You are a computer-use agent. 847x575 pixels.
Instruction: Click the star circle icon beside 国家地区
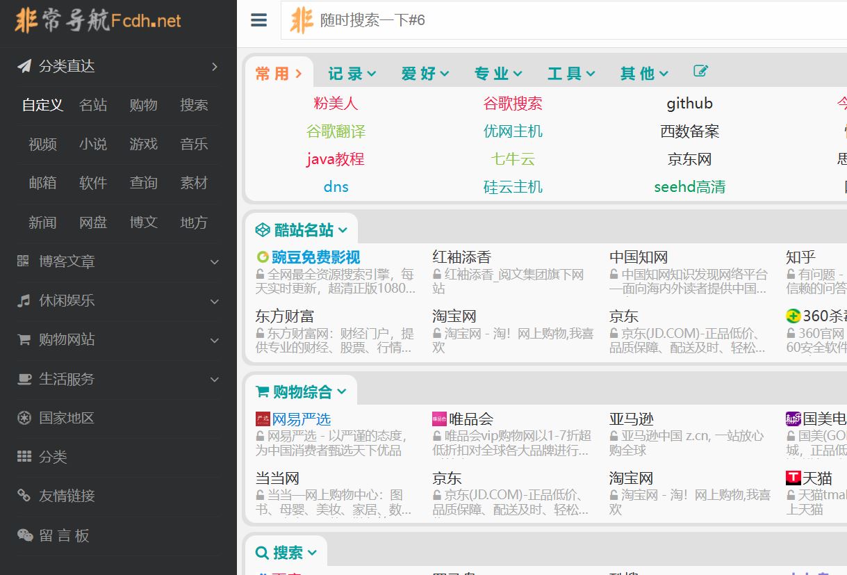click(24, 418)
